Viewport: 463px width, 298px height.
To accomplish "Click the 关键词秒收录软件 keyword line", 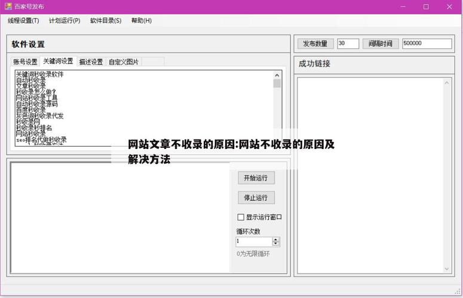I will (x=40, y=74).
